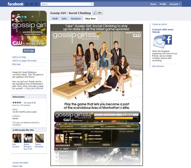Click the CW logo in the banner

click(137, 35)
